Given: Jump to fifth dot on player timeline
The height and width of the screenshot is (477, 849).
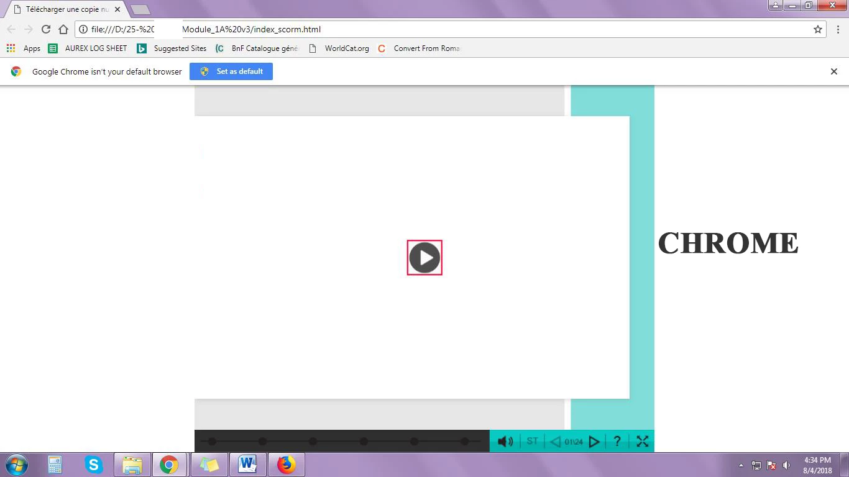Looking at the screenshot, I should pos(414,441).
